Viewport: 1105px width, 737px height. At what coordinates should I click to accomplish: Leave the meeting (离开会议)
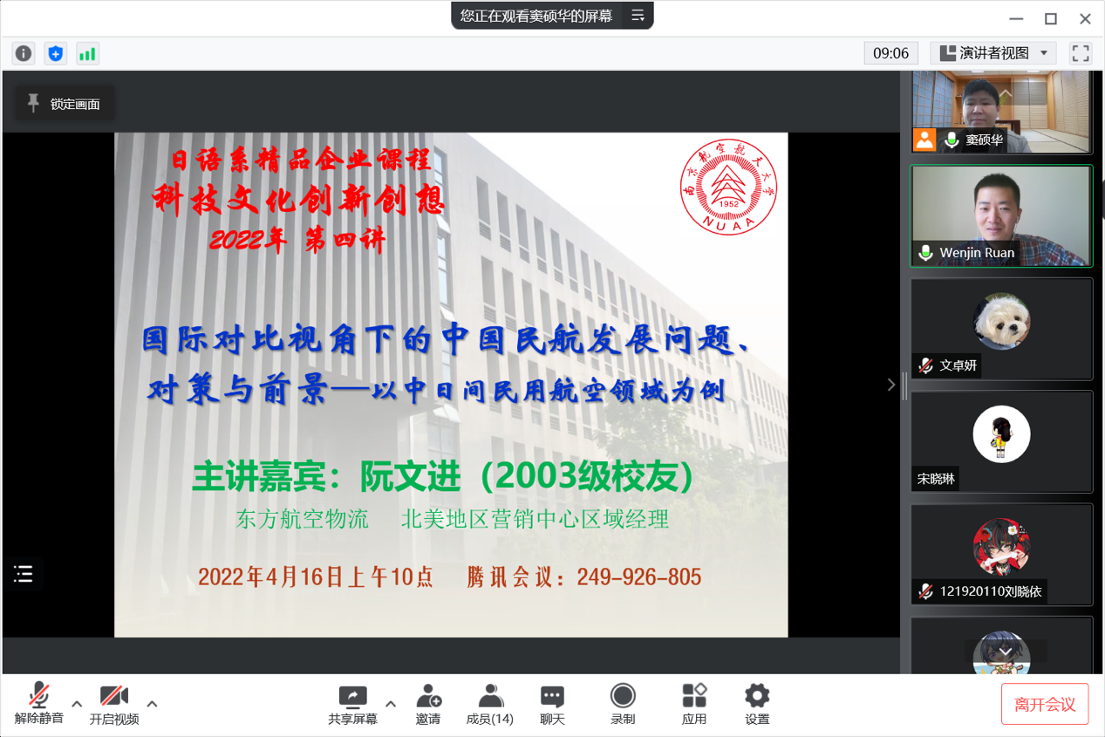pos(1044,705)
